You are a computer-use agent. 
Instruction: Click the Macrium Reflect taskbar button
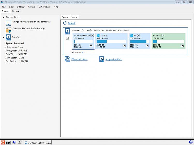(38, 143)
